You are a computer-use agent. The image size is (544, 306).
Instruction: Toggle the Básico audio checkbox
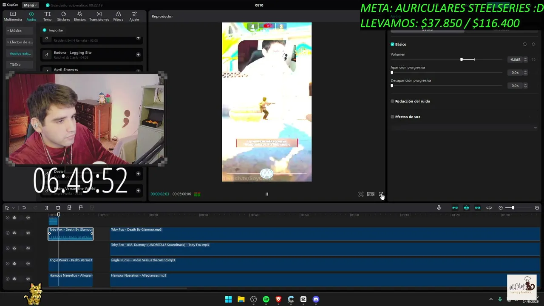pos(392,44)
